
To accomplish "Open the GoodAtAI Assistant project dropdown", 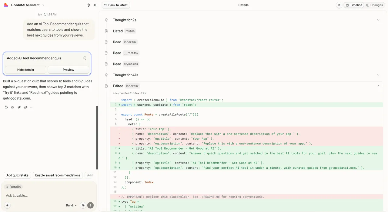I will 28,5.
